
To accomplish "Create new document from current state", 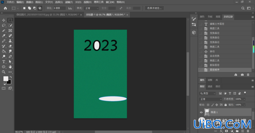I will pyautogui.click(x=235, y=75).
